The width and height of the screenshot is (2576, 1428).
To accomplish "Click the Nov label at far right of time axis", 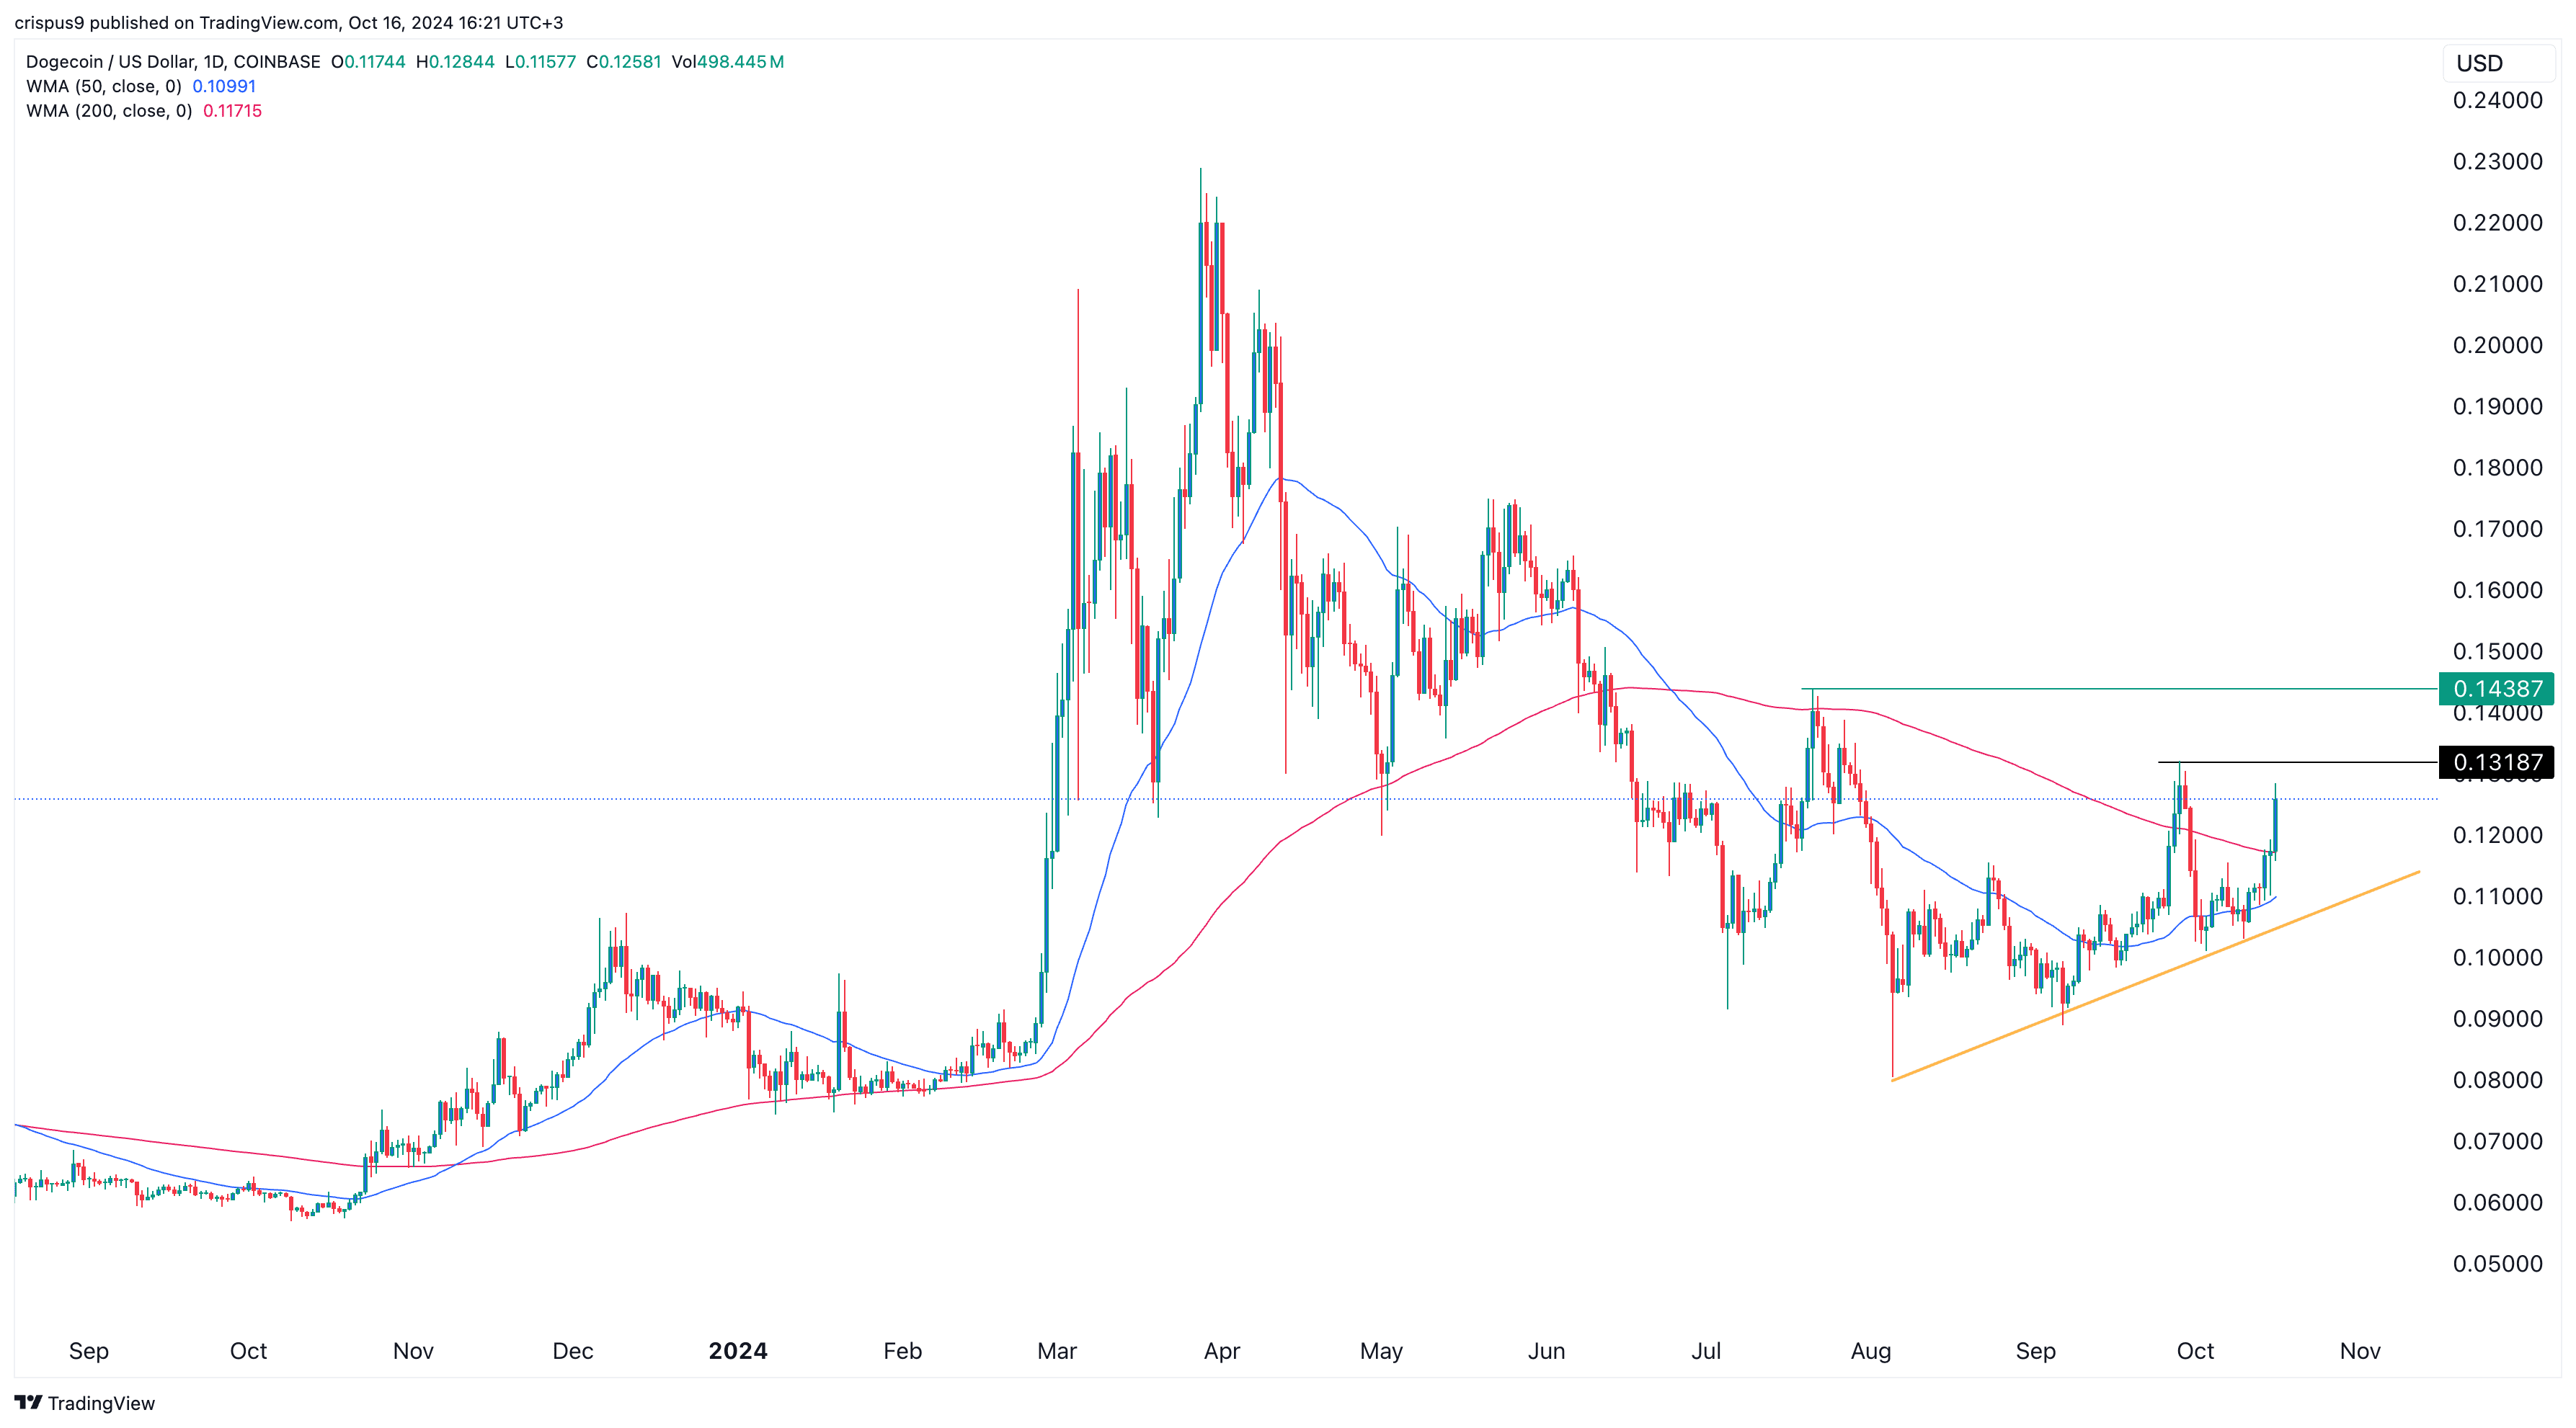I will click(2360, 1351).
